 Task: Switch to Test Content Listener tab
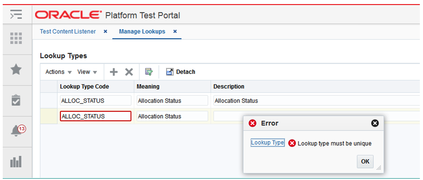coord(68,32)
